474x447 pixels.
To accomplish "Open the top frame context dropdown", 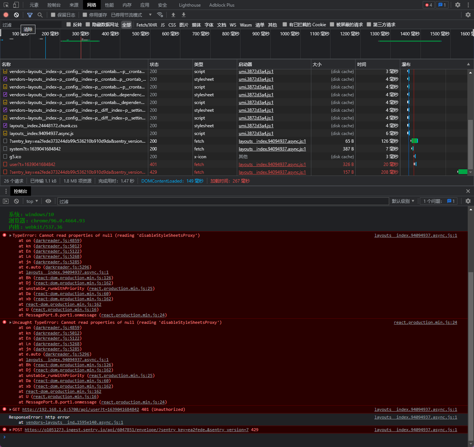I will (32, 201).
